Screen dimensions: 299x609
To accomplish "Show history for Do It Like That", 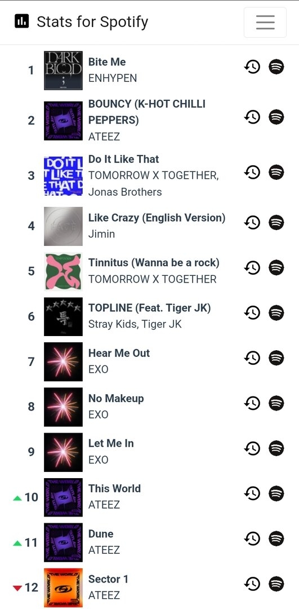I will pos(252,172).
